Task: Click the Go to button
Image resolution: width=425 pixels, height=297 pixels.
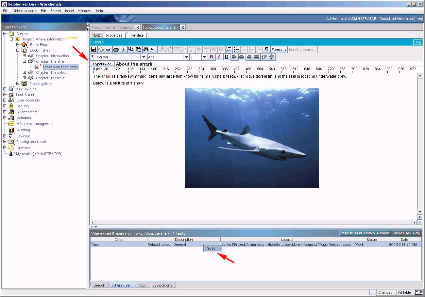Action: pyautogui.click(x=212, y=248)
